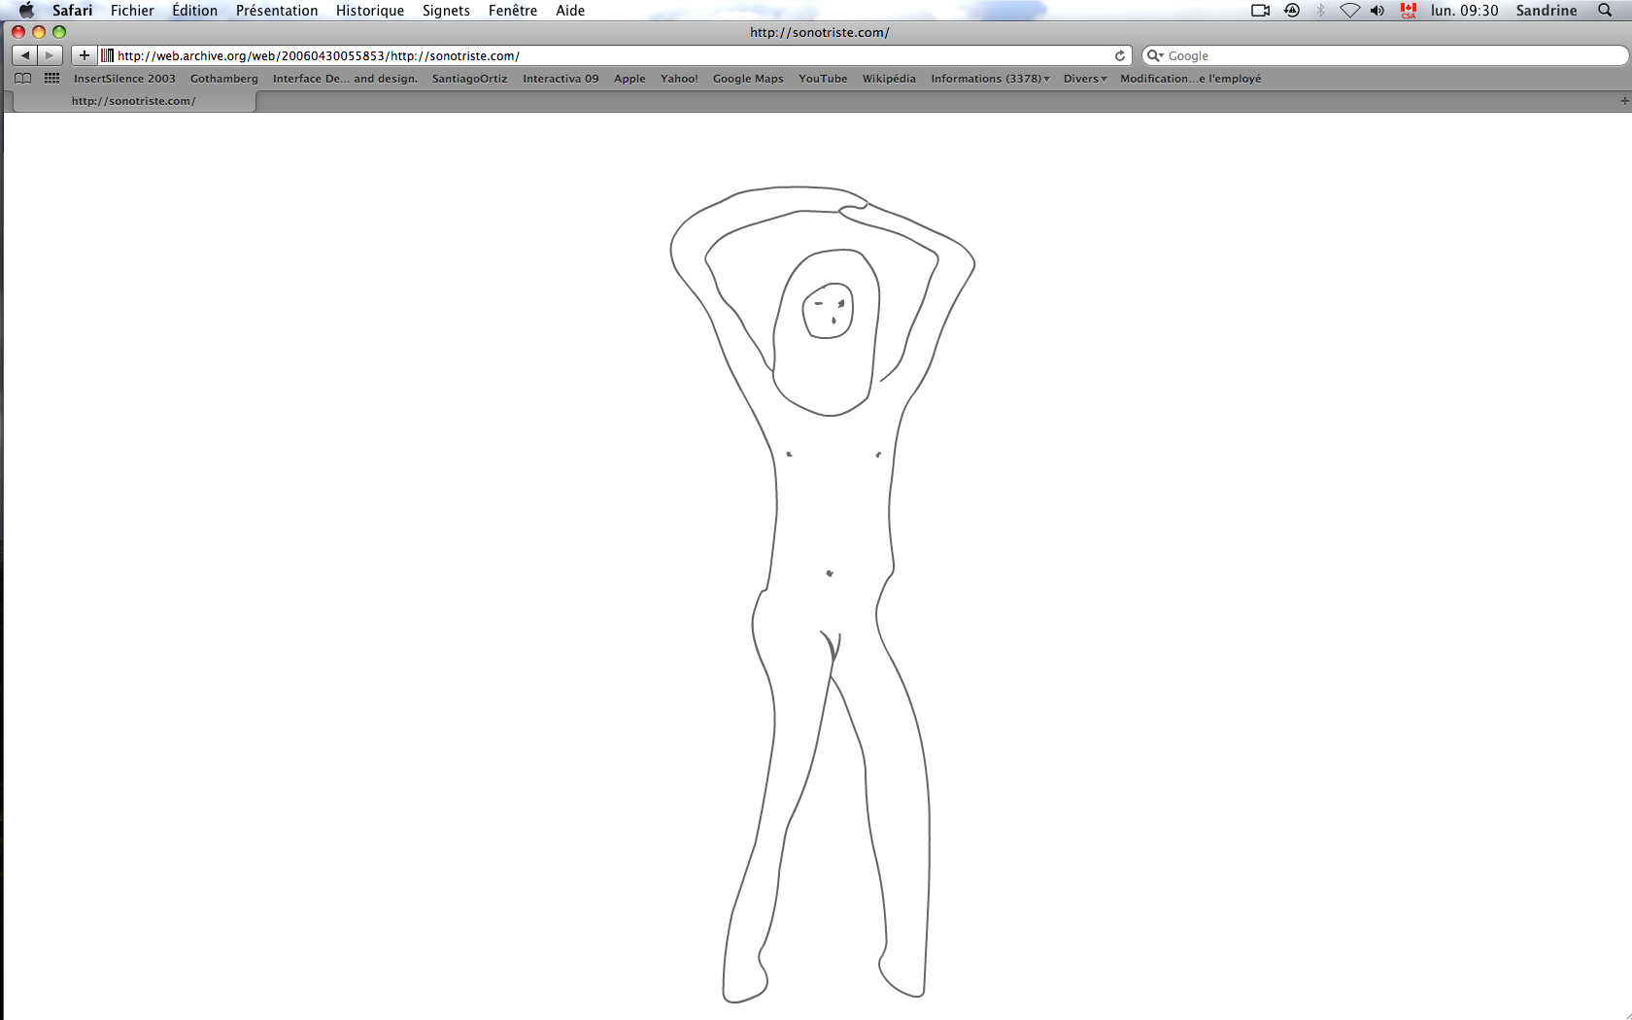The width and height of the screenshot is (1632, 1020).
Task: Open the Modification...e l'employé bookmark
Action: point(1190,79)
